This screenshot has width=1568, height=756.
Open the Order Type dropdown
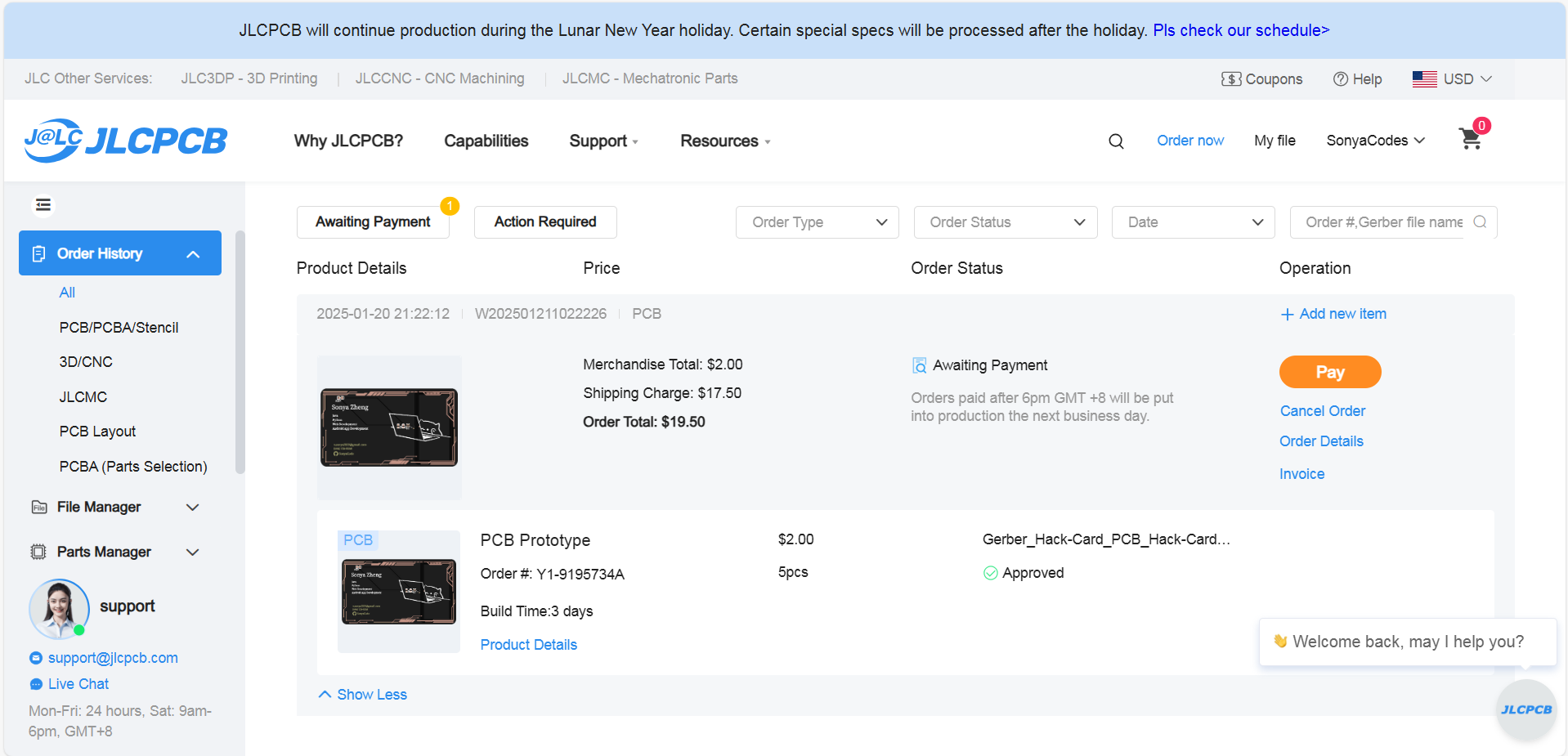818,222
